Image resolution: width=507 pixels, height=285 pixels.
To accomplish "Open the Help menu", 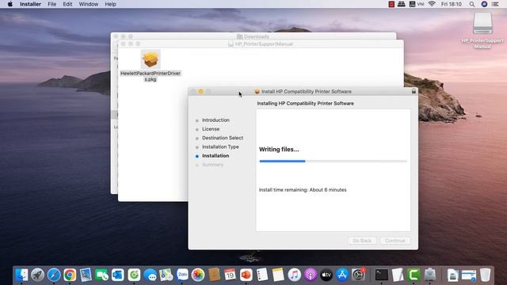I will (x=110, y=4).
